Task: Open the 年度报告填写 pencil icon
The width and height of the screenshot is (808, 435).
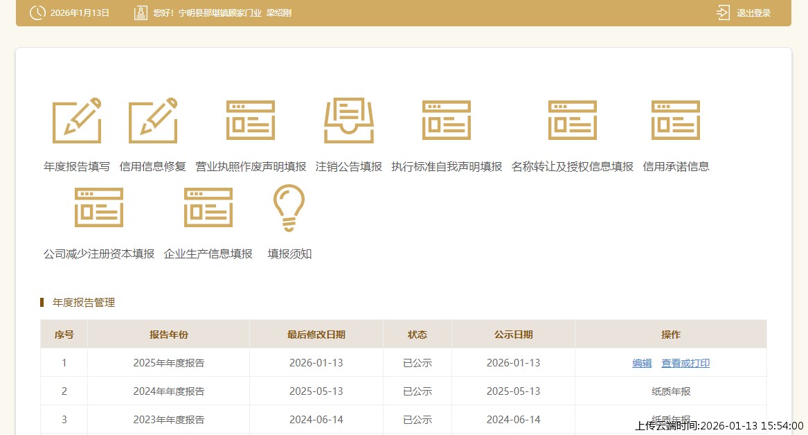Action: click(77, 121)
